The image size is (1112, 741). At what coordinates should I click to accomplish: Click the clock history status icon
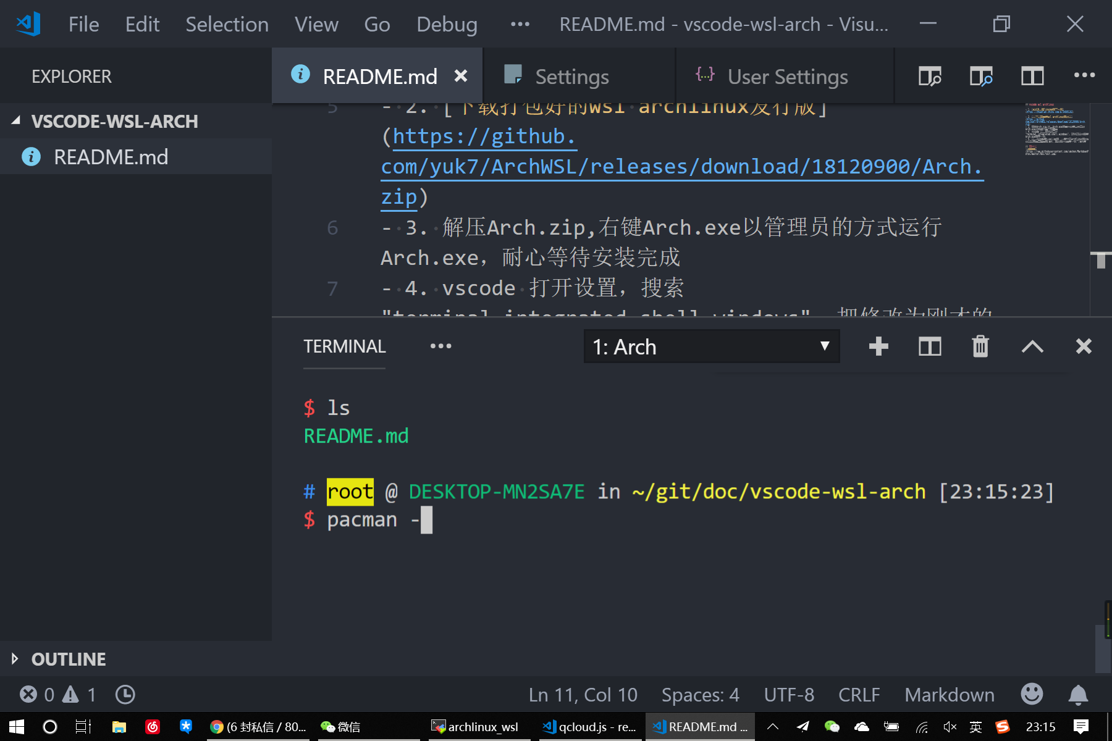click(x=125, y=695)
